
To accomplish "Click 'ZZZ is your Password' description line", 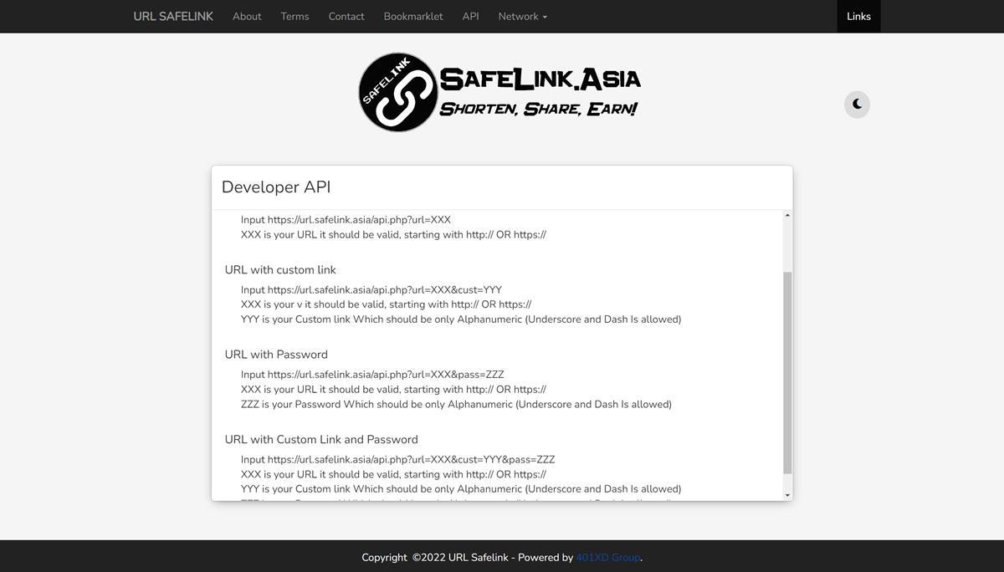I will pyautogui.click(x=456, y=404).
